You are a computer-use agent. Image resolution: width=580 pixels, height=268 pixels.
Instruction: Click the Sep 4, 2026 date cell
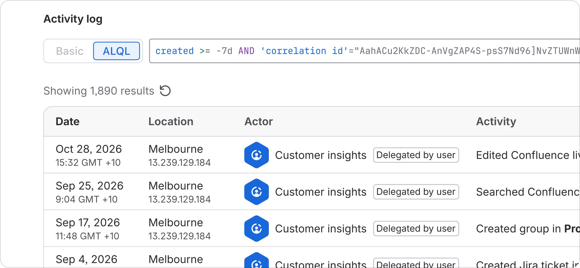coord(86,259)
